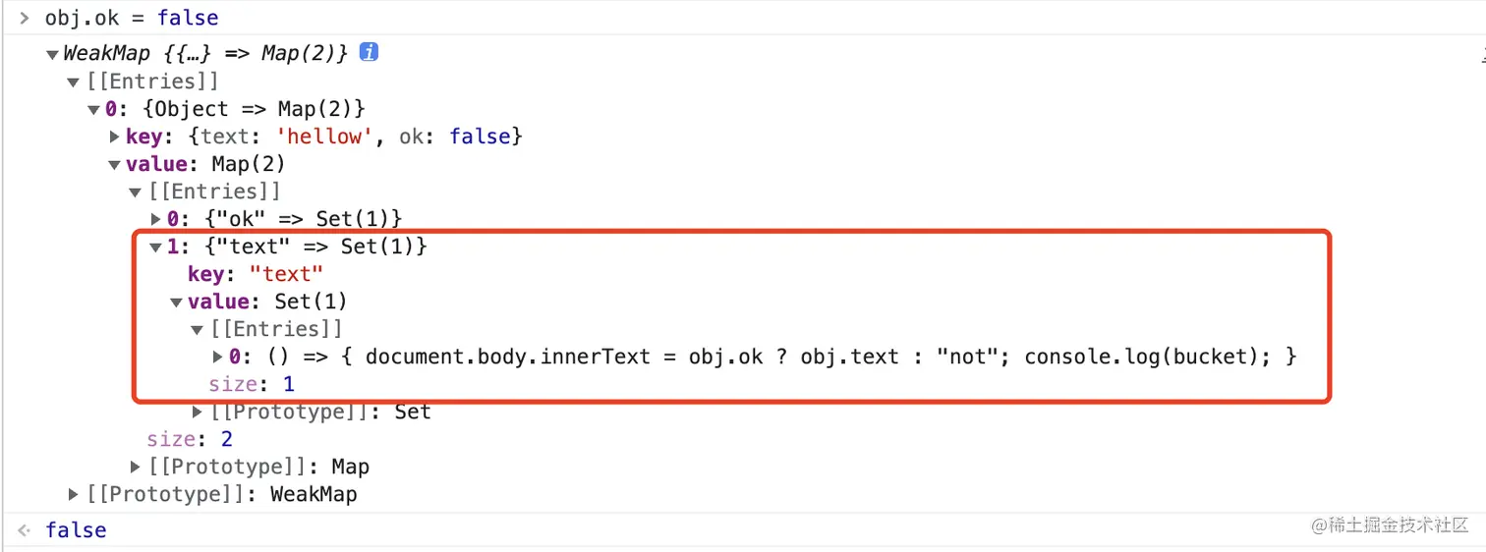Viewport: 1486px width, 552px height.
Task: Collapse entry 0: {Object => Map(2)}
Action: [94, 109]
